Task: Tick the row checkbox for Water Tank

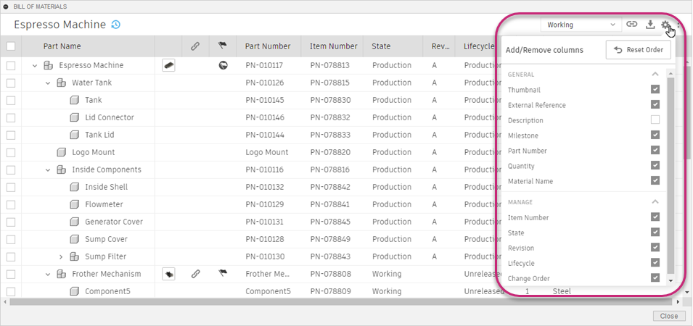Action: coord(11,83)
